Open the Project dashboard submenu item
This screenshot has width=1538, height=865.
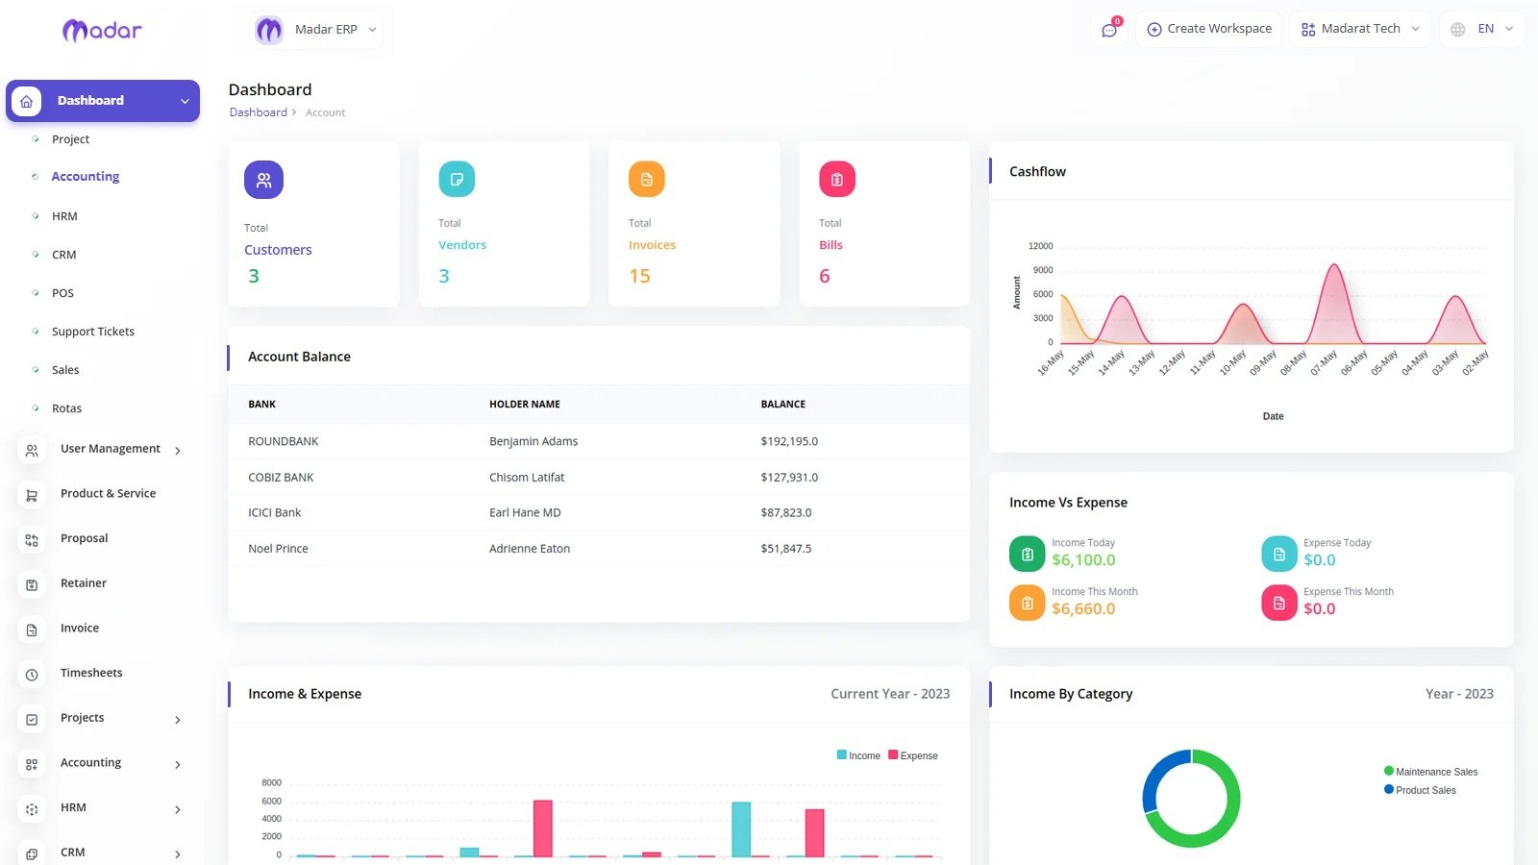pyautogui.click(x=70, y=139)
